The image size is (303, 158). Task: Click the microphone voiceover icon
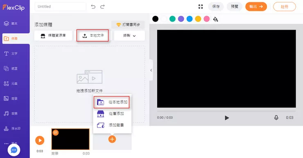[276, 118]
